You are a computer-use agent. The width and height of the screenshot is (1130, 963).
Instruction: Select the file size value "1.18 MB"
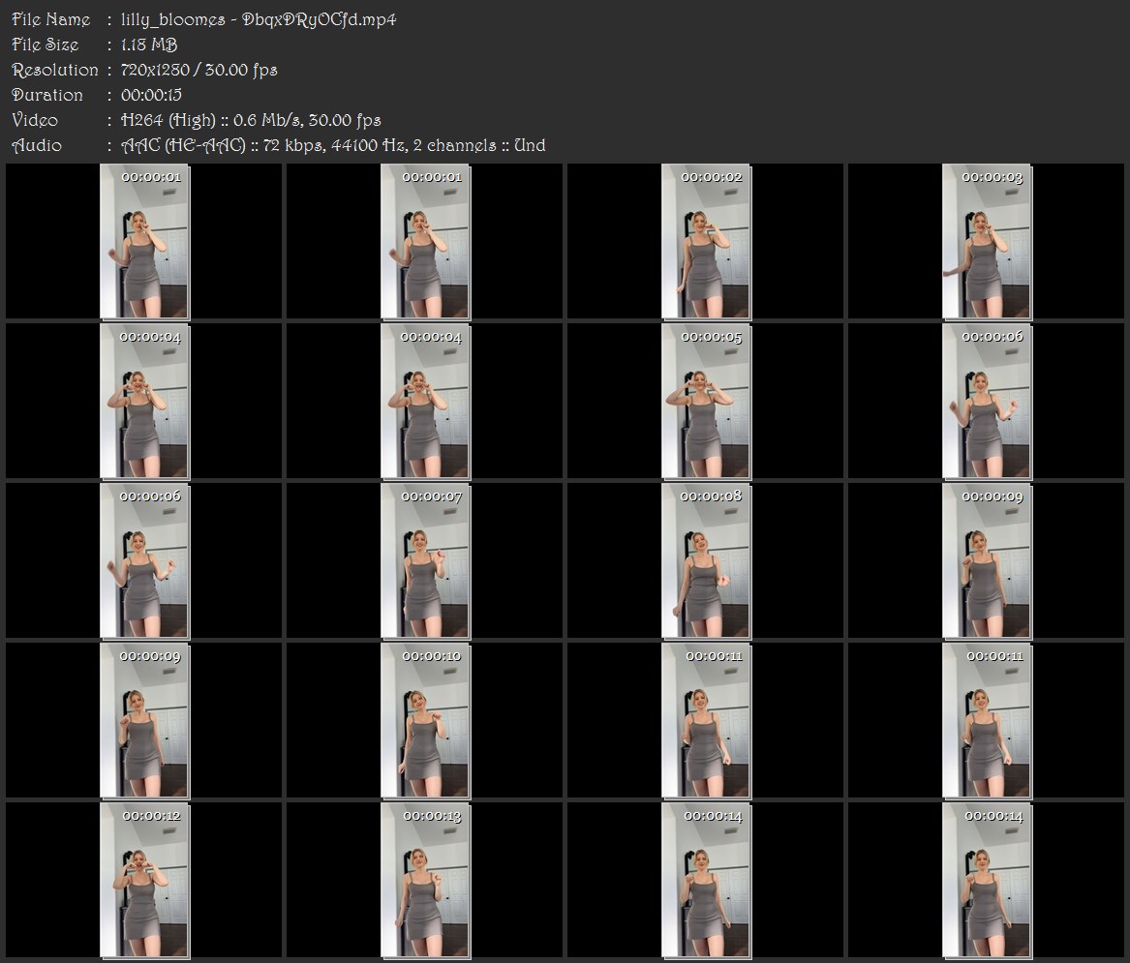pos(149,45)
